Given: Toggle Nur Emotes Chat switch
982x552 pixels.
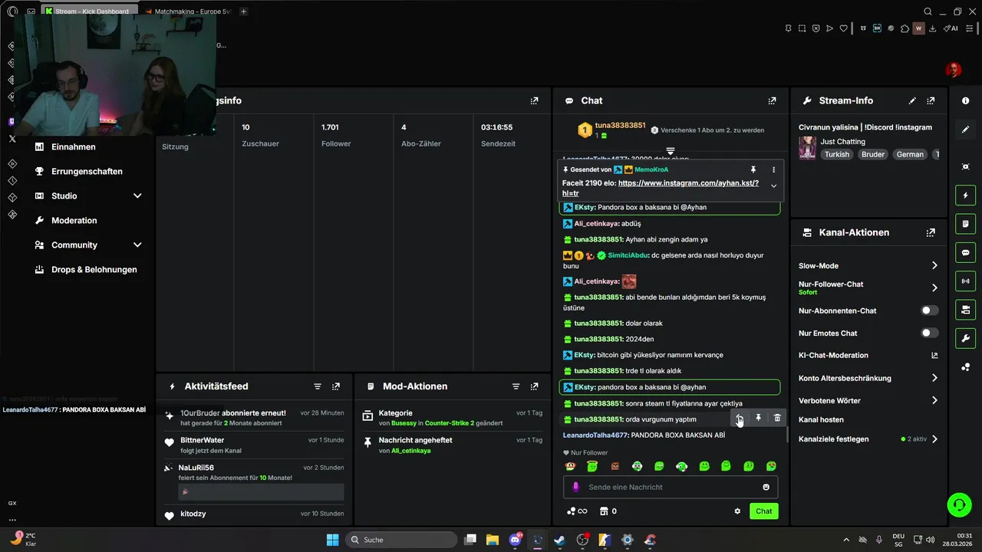Looking at the screenshot, I should coord(929,333).
